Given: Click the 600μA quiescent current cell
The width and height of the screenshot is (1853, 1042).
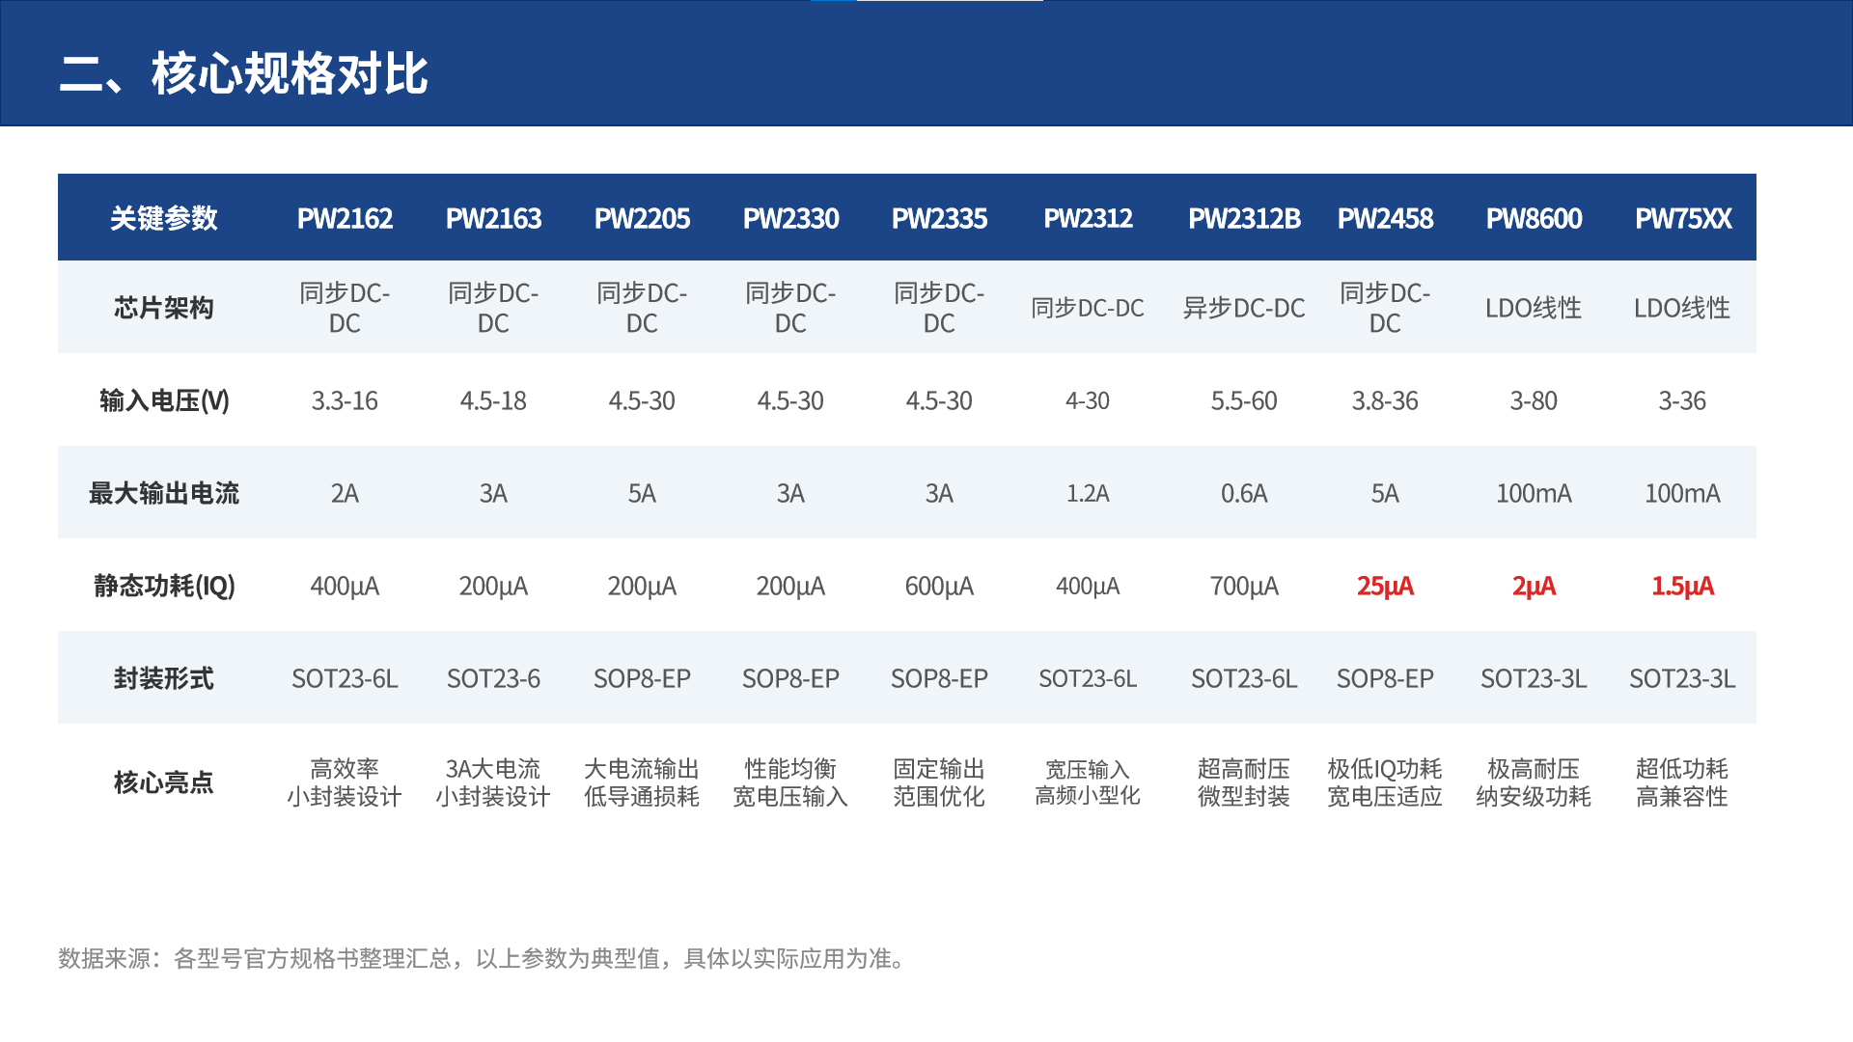Looking at the screenshot, I should click(939, 586).
